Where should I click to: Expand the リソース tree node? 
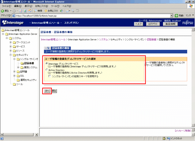(11, 51)
